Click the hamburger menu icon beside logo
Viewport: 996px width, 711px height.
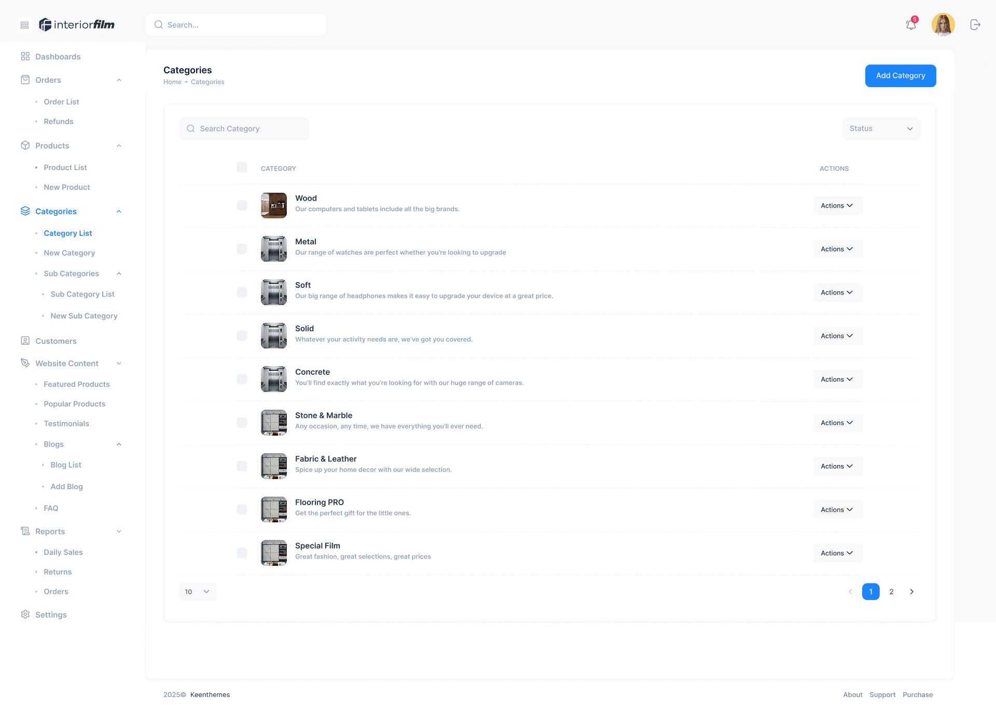(x=24, y=25)
